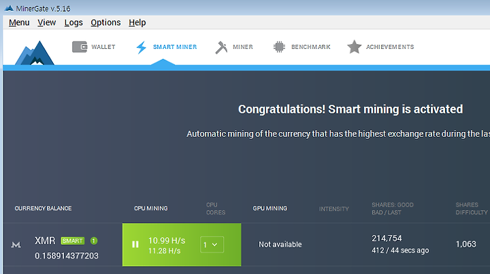This screenshot has height=274, width=490.
Task: Click the MinerGate title bar icon
Action: (9, 8)
